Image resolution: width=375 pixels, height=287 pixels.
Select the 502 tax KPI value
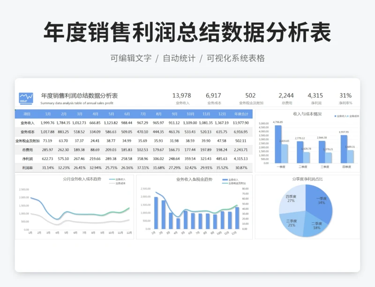[x=250, y=96]
